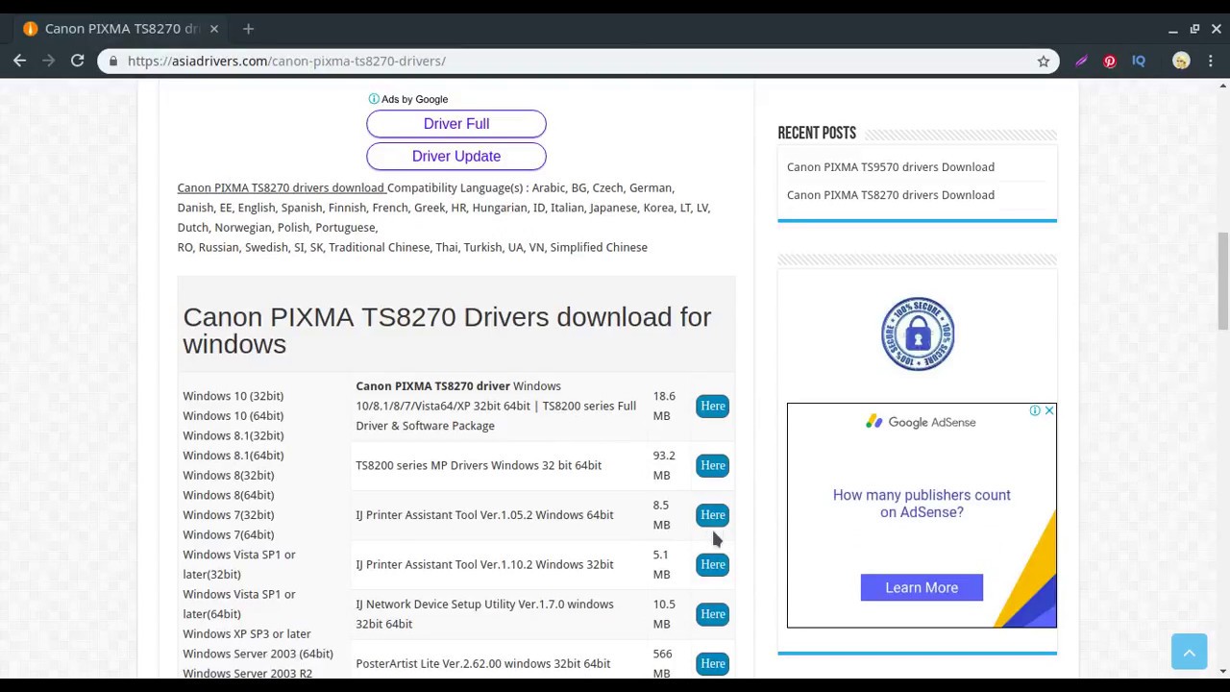Click the Driver Full ad button
Image resolution: width=1230 pixels, height=692 pixels.
[x=456, y=124]
